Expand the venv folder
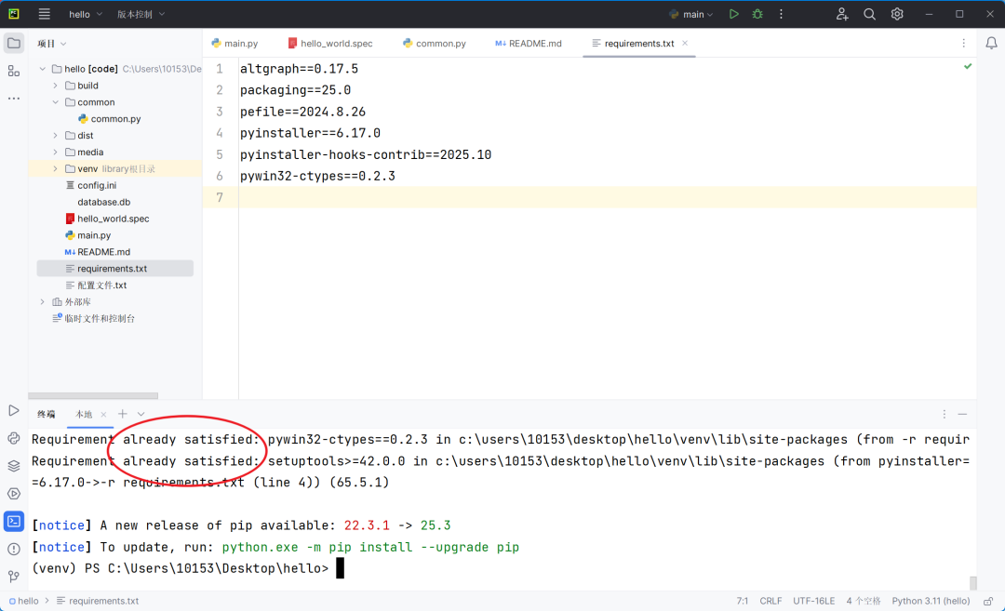The width and height of the screenshot is (1005, 611). point(55,168)
